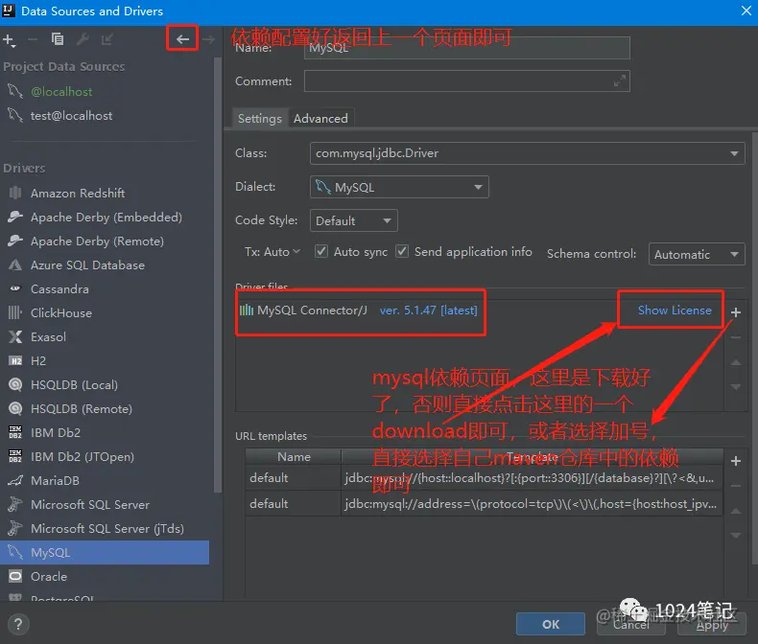Screen dimensions: 758x644
Task: Select the IBM Db2 driver
Action: tap(105, 432)
